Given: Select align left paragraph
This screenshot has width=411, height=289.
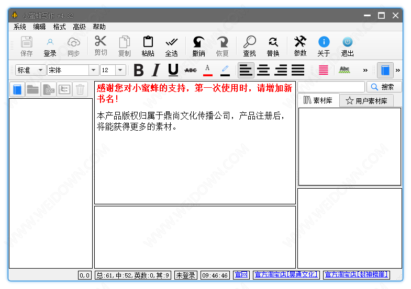Looking at the screenshot, I should pyautogui.click(x=246, y=70).
